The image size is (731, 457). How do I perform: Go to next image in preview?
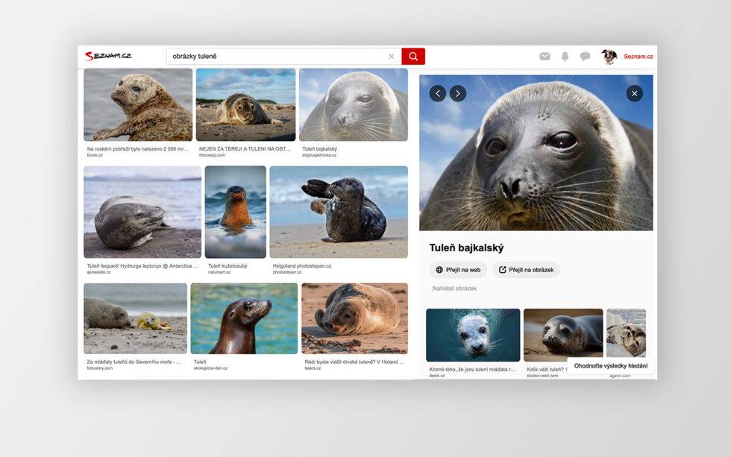click(458, 93)
